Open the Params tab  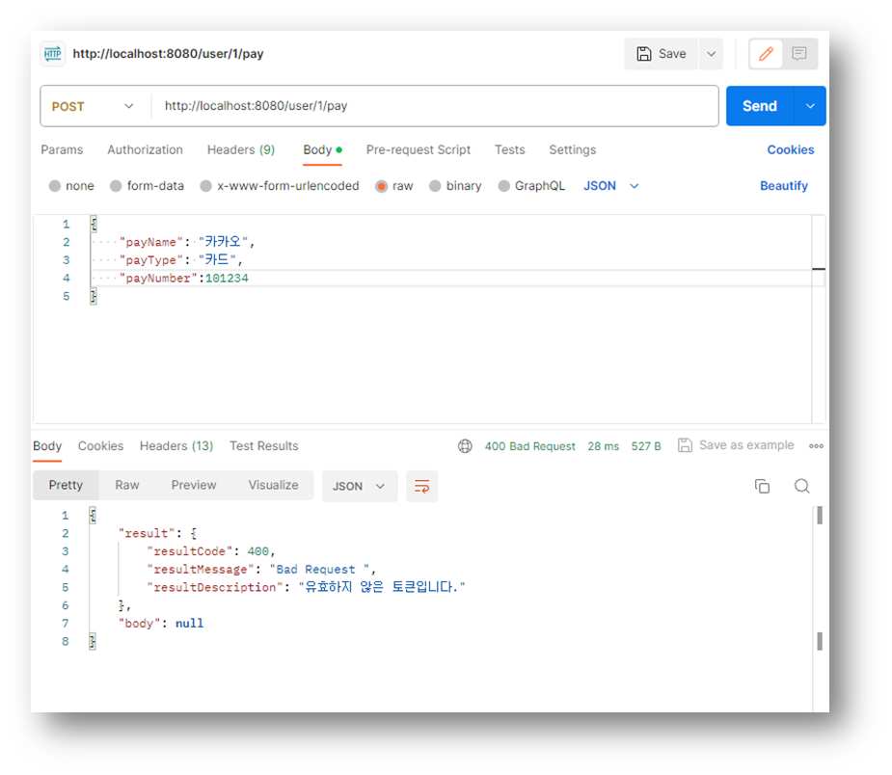(62, 150)
